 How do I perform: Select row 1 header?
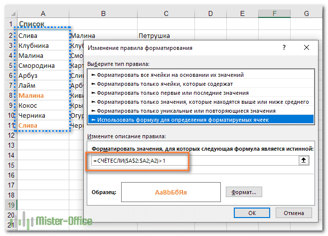coord(11,24)
